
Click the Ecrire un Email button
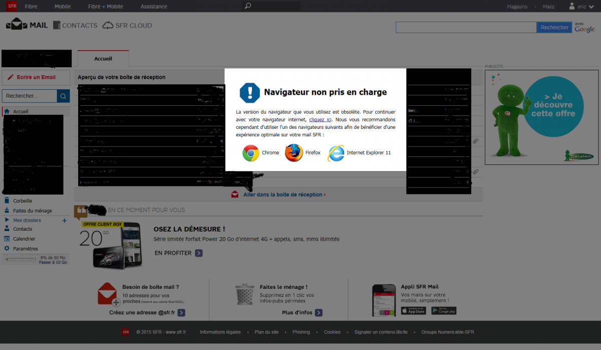click(36, 77)
